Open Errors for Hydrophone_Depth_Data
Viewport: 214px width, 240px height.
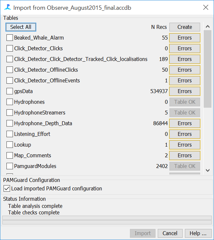(x=185, y=123)
